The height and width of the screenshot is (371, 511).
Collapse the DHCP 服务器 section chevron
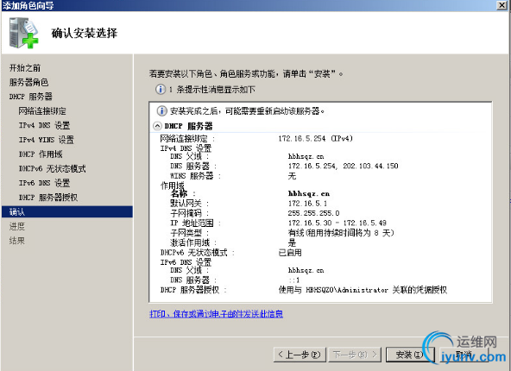157,126
